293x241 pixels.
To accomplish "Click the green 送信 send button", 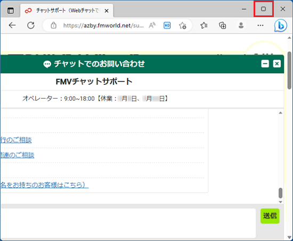I will click(270, 216).
